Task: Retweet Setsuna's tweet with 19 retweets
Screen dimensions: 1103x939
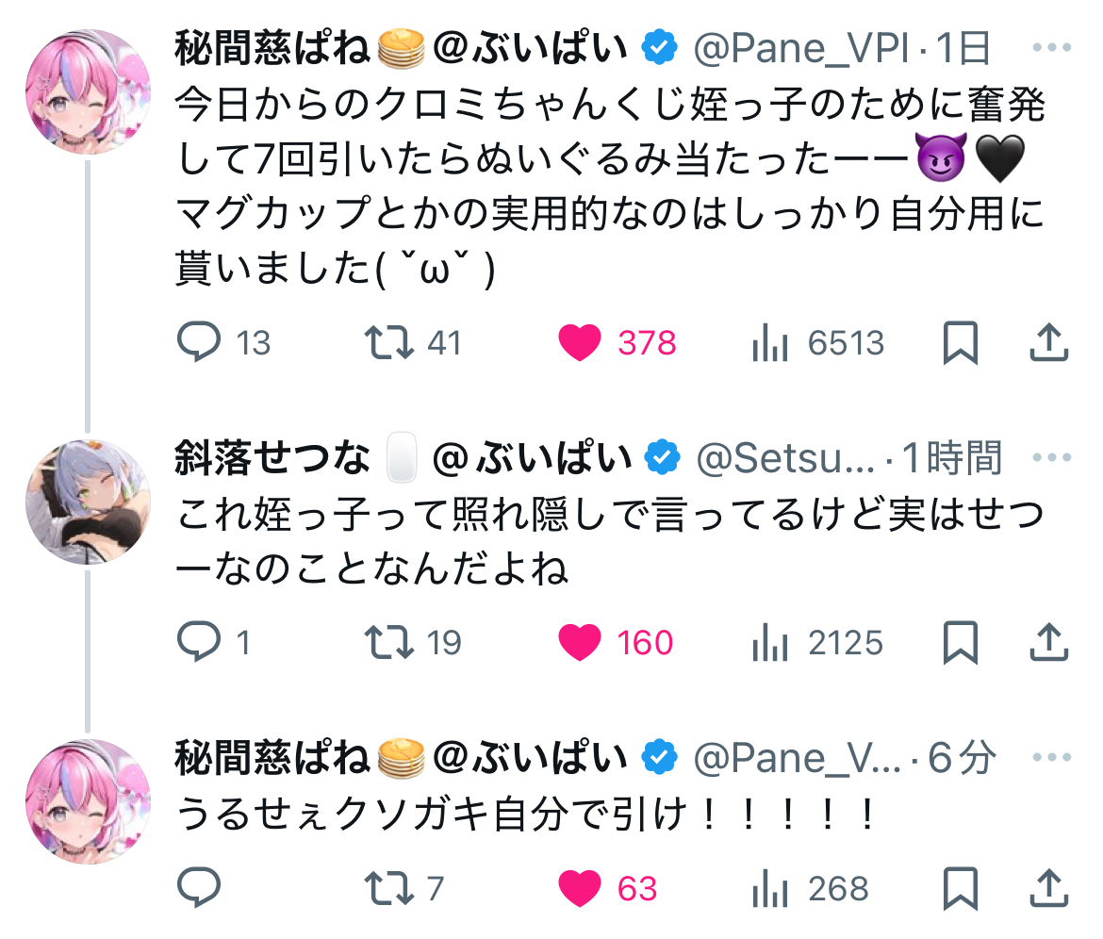Action: (389, 643)
